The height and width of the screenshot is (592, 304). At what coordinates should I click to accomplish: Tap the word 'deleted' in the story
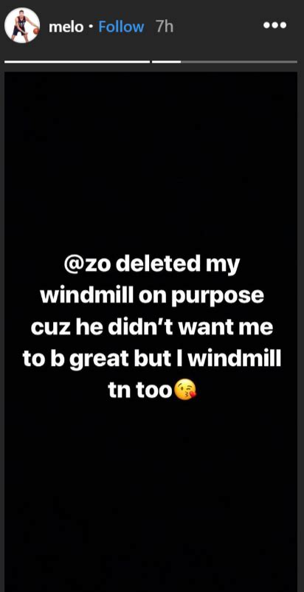pos(158,265)
